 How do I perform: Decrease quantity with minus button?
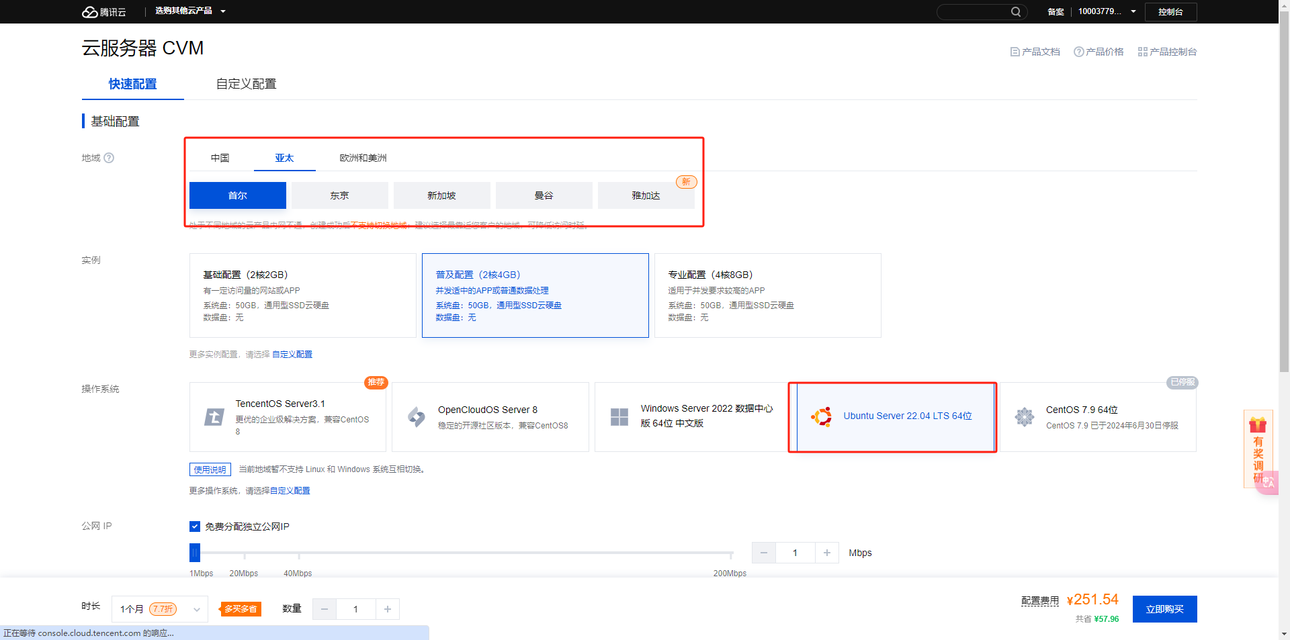pos(325,609)
